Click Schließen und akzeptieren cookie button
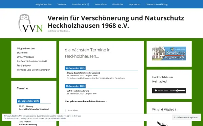The width and height of the screenshot is (203, 126). coord(186,117)
